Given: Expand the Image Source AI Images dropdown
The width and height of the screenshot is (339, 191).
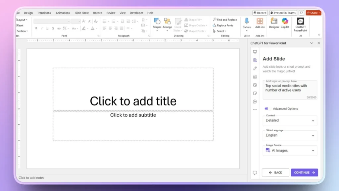Looking at the screenshot, I should (x=290, y=151).
